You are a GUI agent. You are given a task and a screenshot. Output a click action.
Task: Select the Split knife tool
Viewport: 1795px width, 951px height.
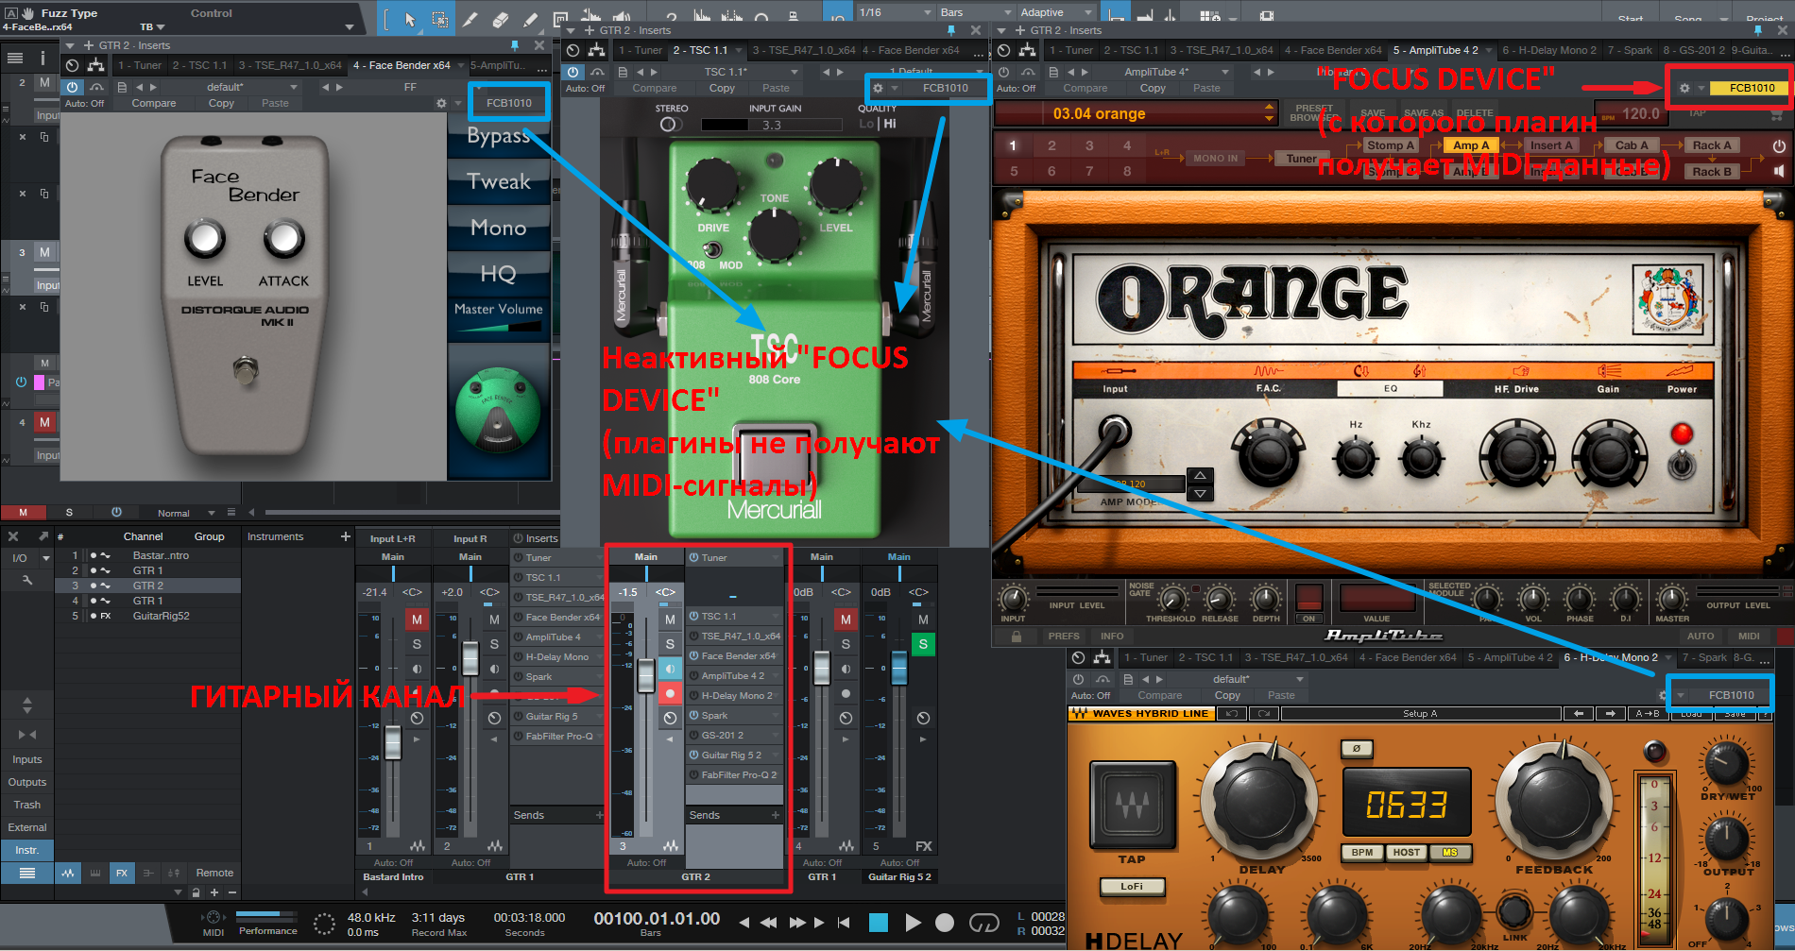470,20
